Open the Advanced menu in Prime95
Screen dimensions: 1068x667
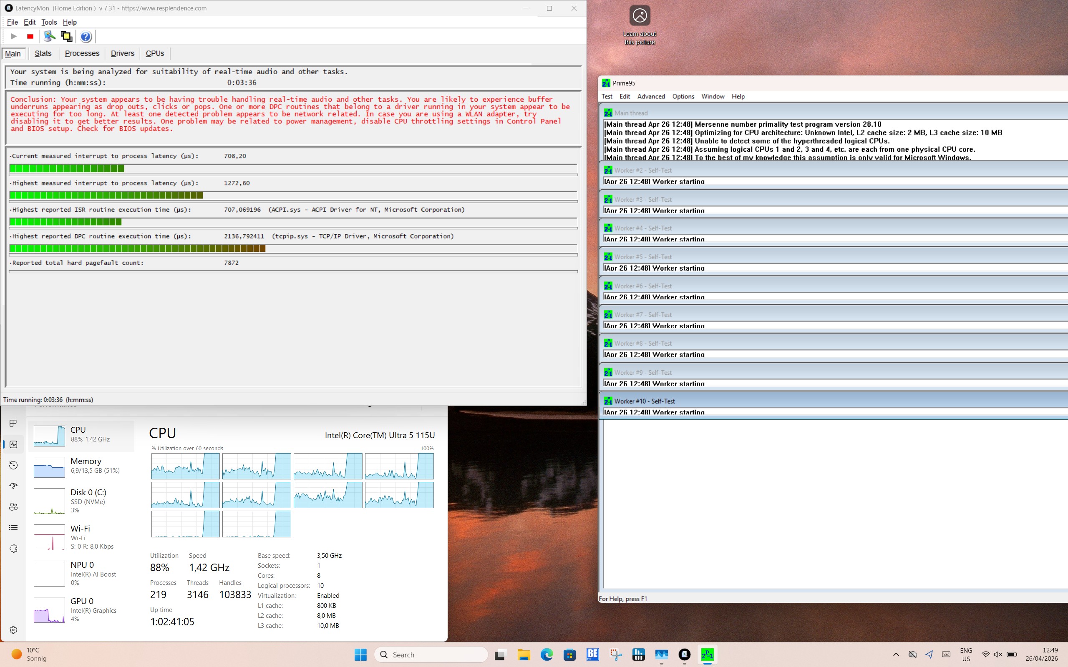tap(650, 96)
